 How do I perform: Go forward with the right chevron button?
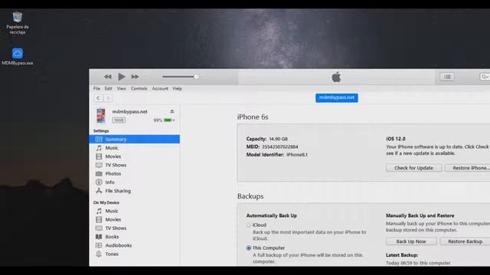108,98
